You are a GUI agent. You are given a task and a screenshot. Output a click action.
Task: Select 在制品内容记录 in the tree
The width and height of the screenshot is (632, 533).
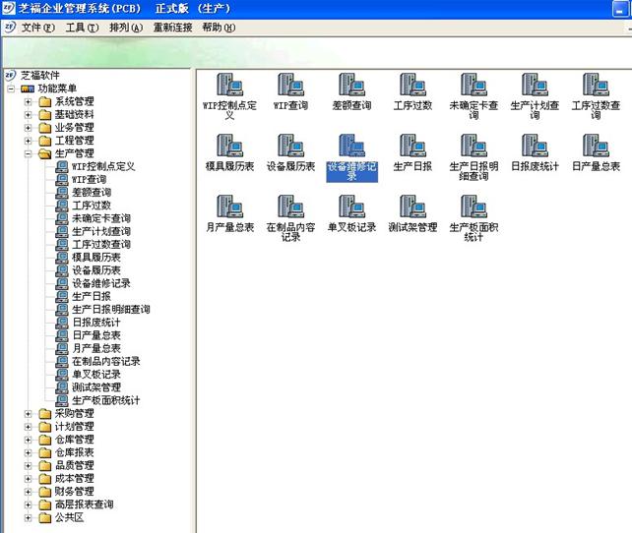(x=107, y=361)
